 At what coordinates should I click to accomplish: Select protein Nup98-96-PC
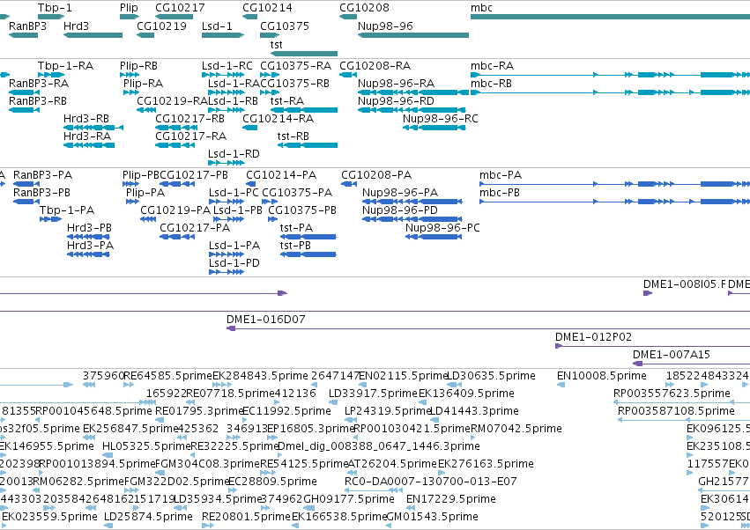click(442, 228)
